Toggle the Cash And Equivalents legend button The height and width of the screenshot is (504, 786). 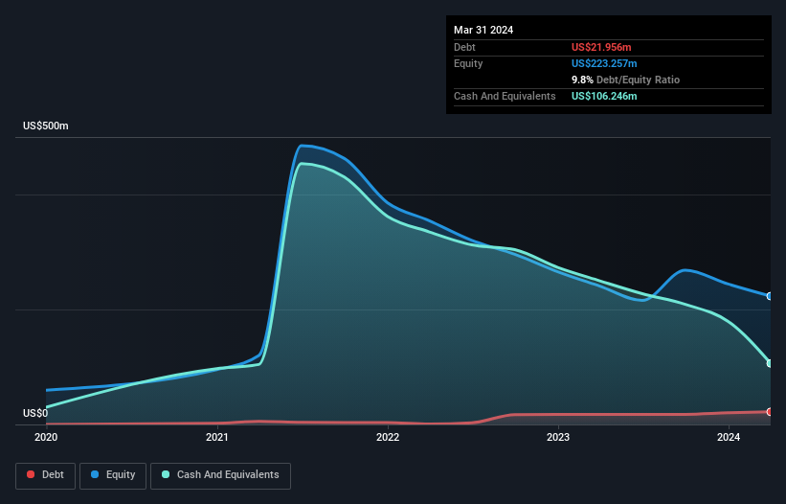coord(220,475)
